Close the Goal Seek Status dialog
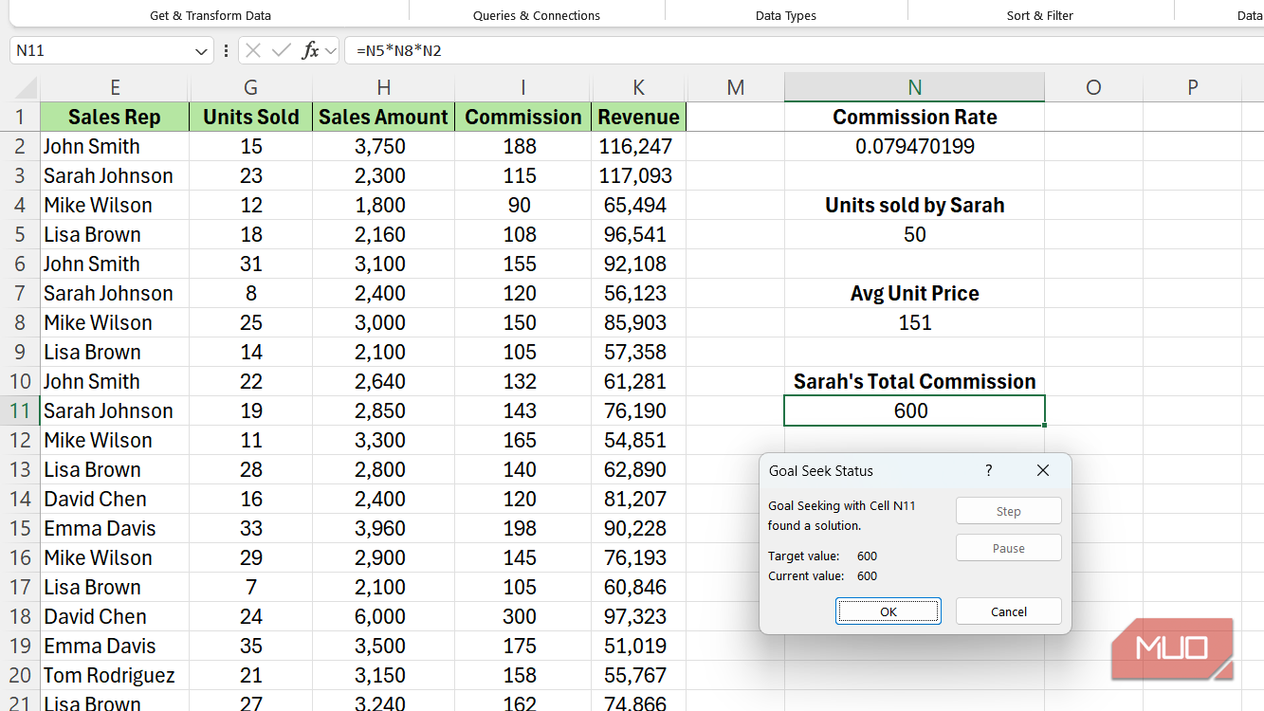The height and width of the screenshot is (711, 1264). point(1043,470)
